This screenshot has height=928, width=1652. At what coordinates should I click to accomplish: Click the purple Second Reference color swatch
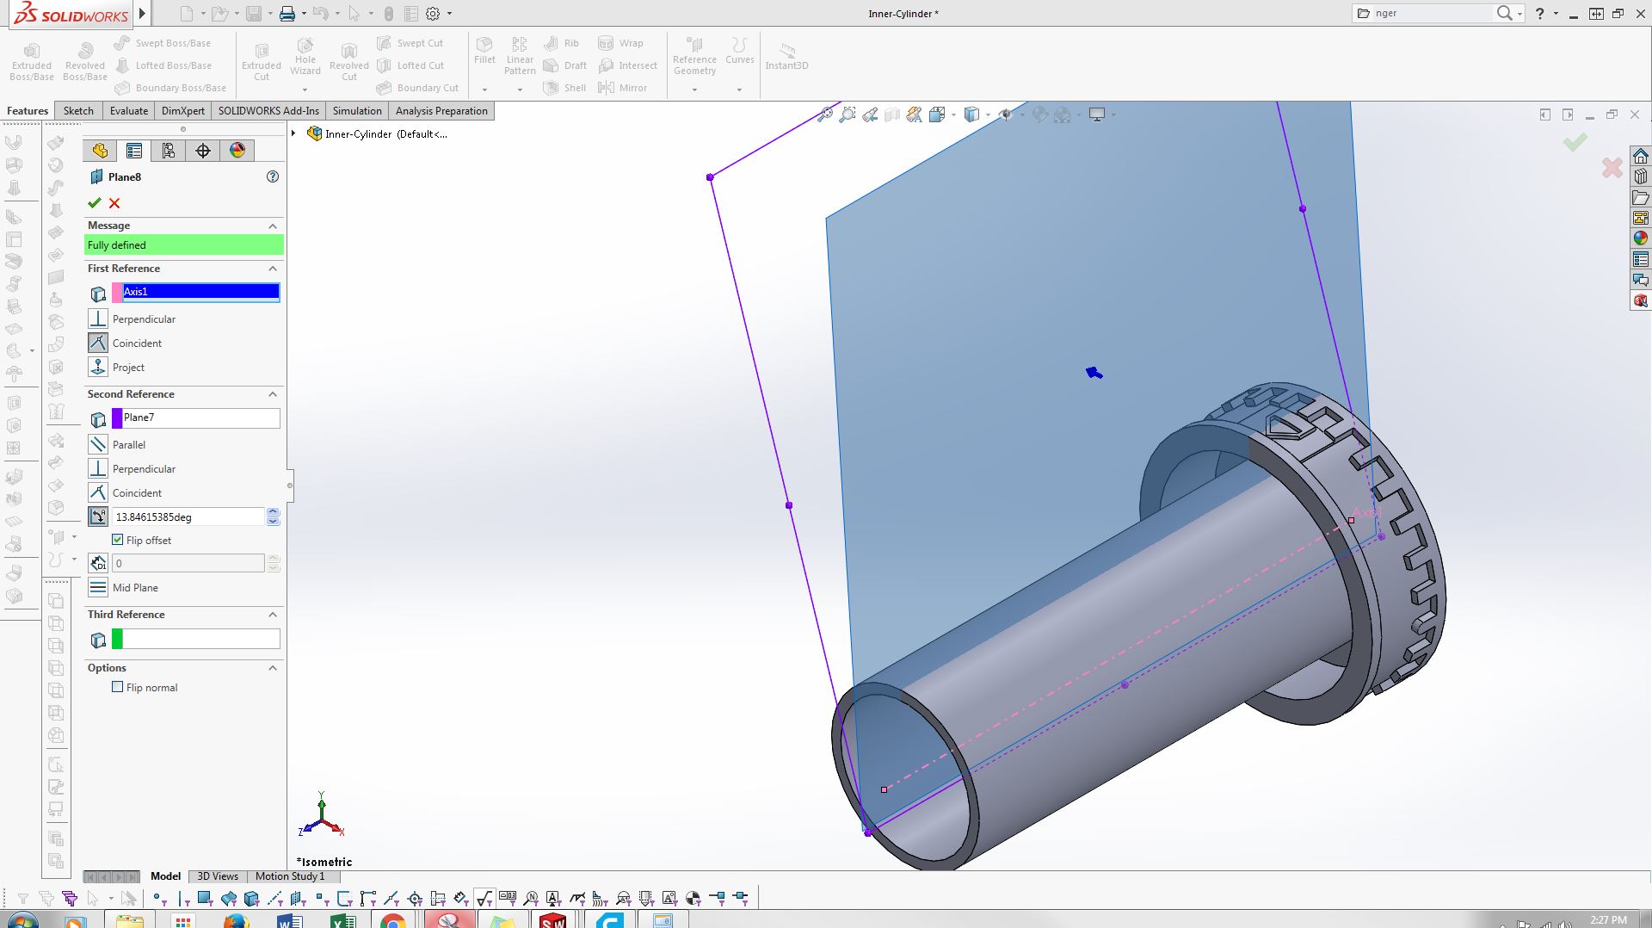tap(117, 418)
